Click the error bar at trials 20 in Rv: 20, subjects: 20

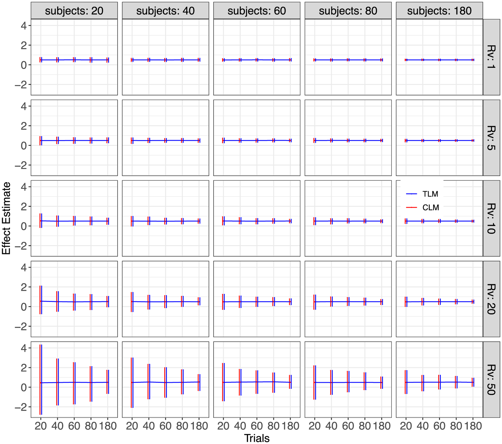(41, 300)
